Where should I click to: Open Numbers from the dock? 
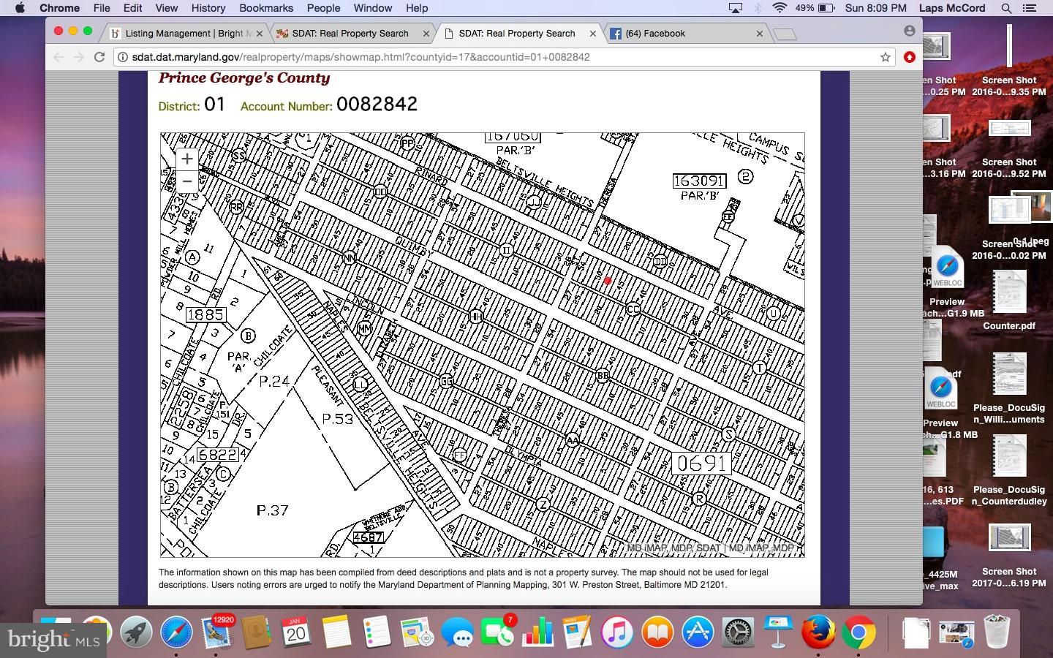coord(537,632)
